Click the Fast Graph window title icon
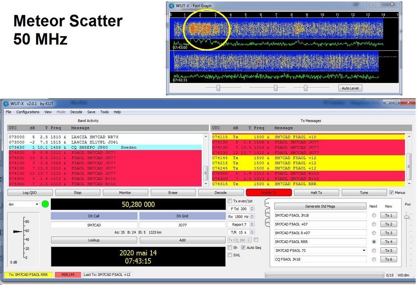 click(172, 6)
